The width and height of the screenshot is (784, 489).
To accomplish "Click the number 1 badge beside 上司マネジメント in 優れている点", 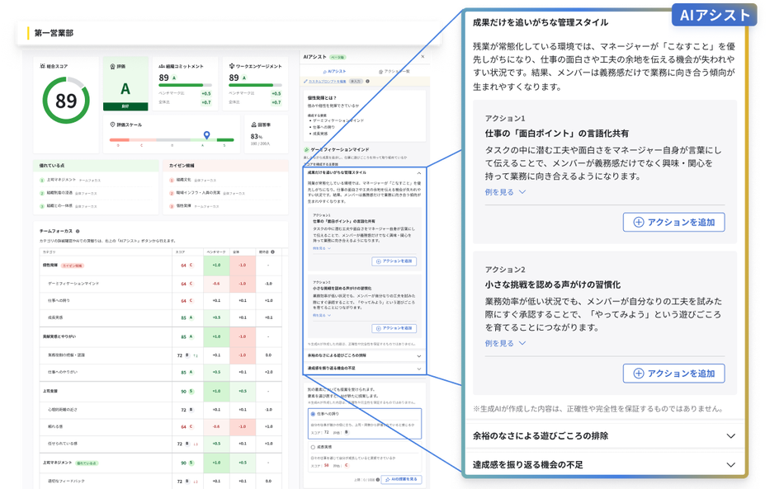I will 42,180.
